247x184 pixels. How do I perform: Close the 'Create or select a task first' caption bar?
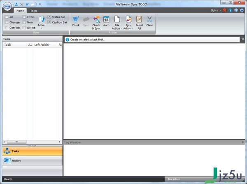[x=243, y=39]
